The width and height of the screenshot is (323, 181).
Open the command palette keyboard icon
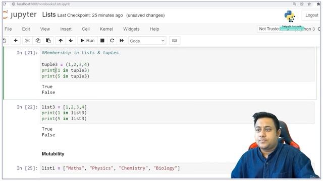pos(175,41)
